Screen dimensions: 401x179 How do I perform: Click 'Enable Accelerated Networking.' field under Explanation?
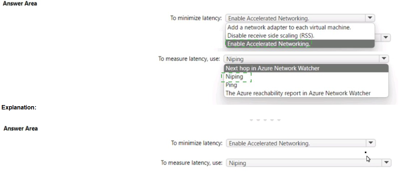point(296,143)
